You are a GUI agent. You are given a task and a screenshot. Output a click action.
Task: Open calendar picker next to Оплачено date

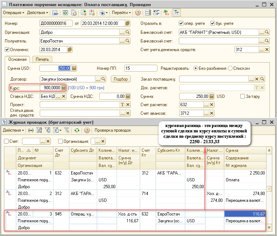click(70, 50)
